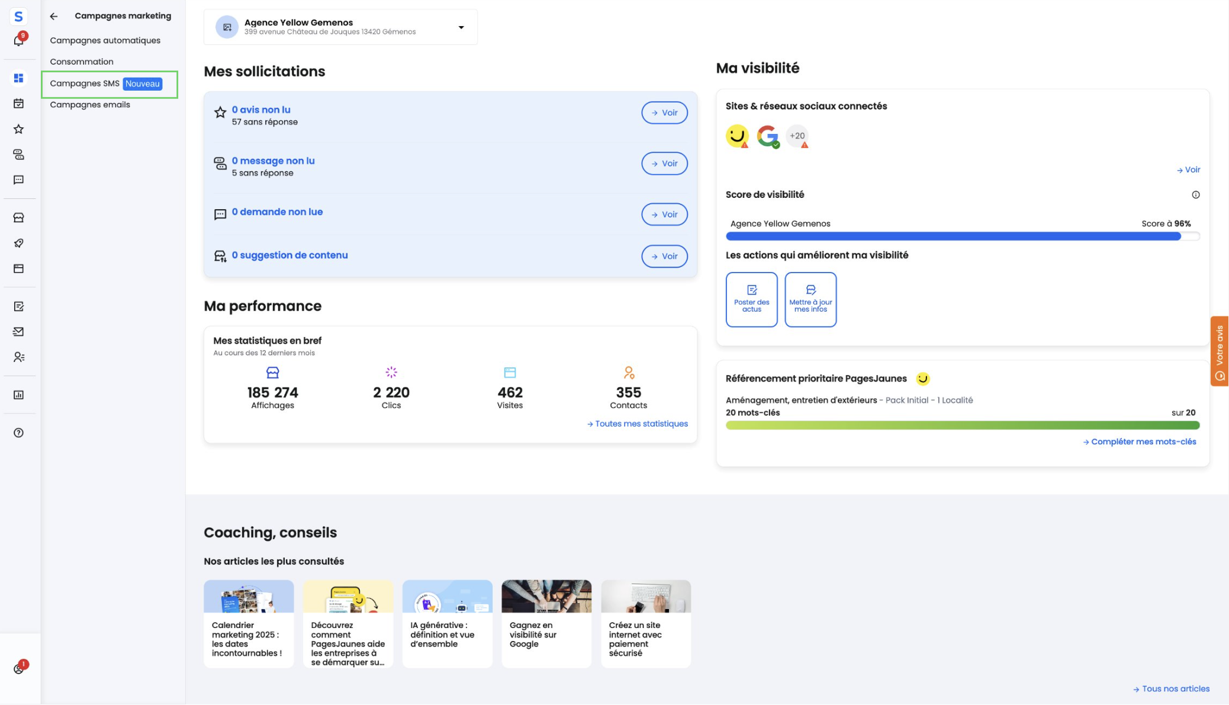Open the 0 avis non lu link
Viewport: 1229px width, 705px height.
[x=261, y=110]
